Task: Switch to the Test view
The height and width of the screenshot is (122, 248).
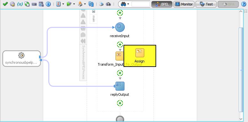Action: [206, 4]
